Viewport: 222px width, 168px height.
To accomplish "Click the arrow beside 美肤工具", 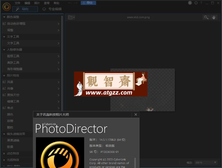I will (59, 63).
